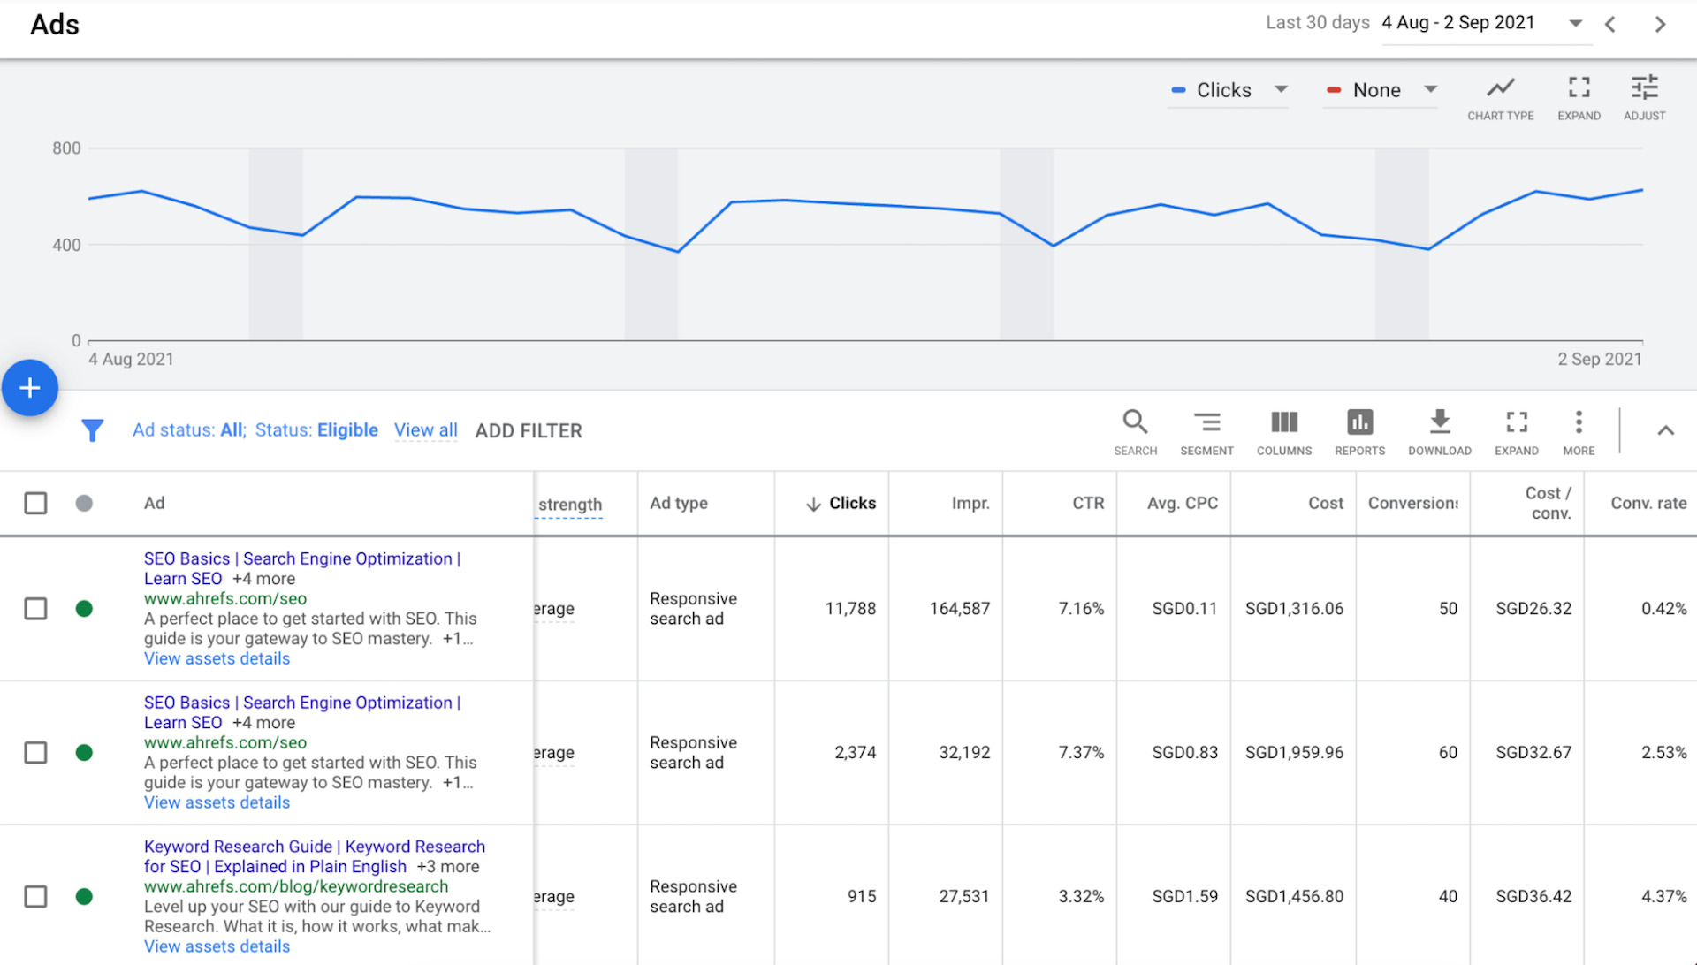Download the ads table data

click(1439, 430)
